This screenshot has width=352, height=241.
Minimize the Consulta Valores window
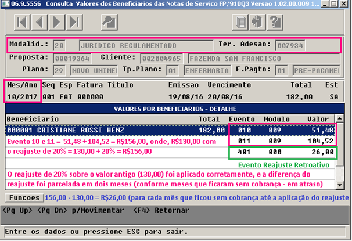(x=325, y=4)
